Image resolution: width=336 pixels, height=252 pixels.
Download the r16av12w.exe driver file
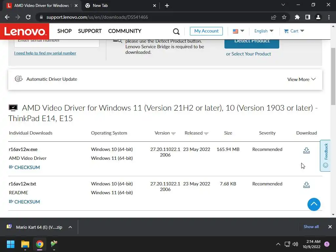click(306, 150)
